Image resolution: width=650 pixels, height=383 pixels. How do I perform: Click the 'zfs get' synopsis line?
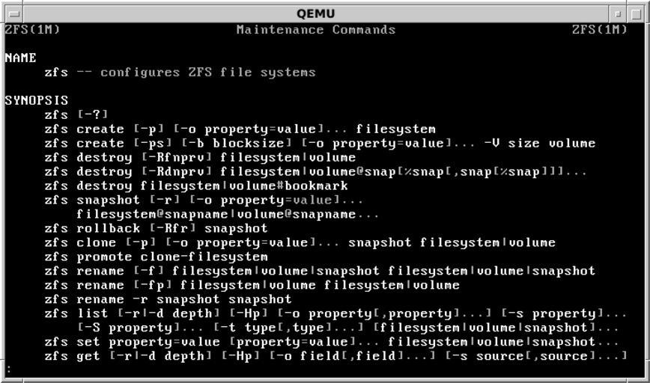335,356
